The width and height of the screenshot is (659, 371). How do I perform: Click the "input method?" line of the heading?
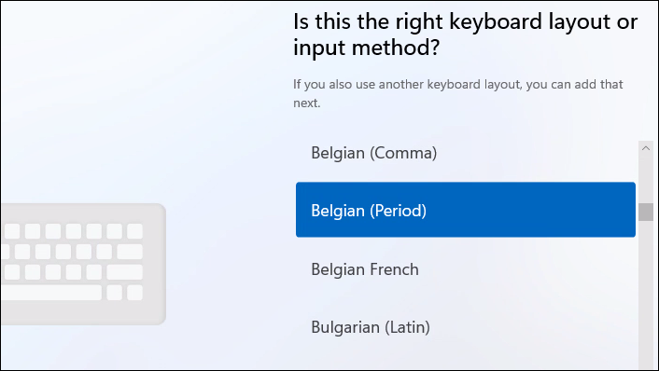click(366, 47)
